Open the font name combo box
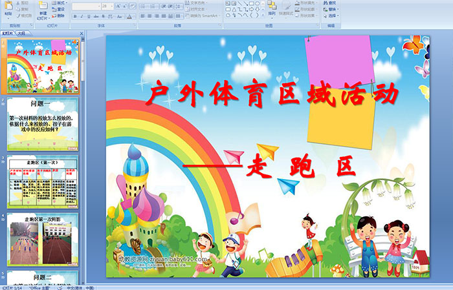453x290 pixels. 86,6
